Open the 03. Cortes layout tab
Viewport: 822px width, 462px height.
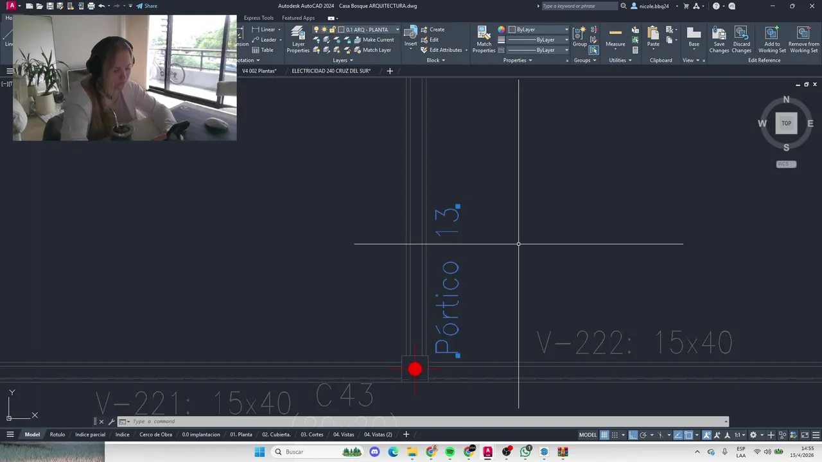click(312, 434)
